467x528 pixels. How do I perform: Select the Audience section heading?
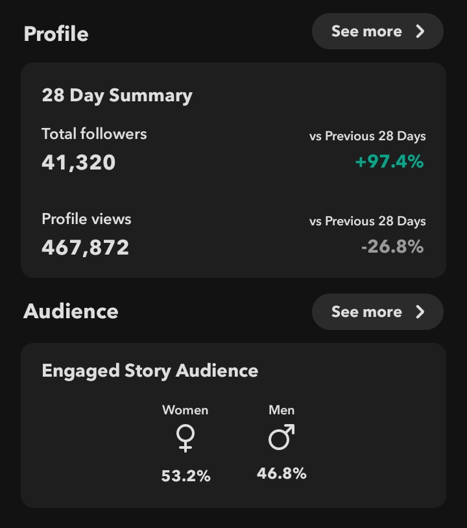coord(71,311)
